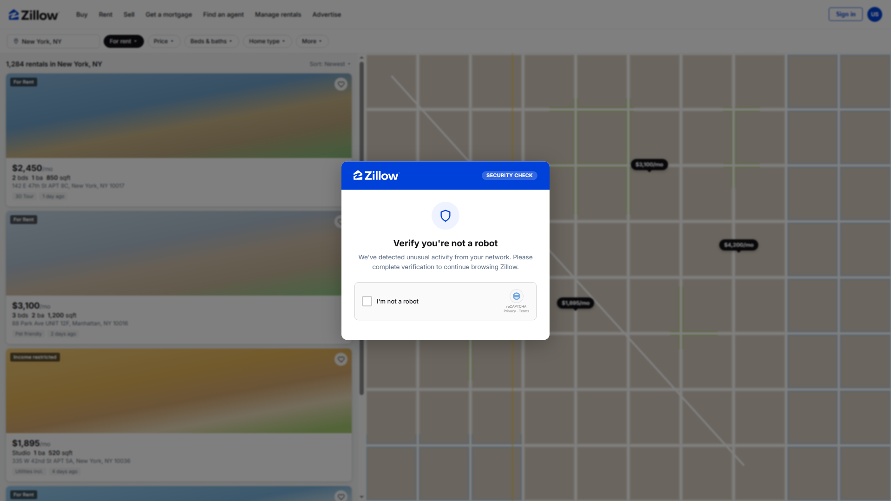891x501 pixels.
Task: Click the reCAPTCHA logo icon
Action: tap(516, 296)
